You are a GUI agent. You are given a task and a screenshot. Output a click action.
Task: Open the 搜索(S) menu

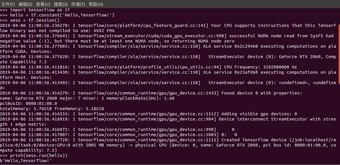coord(61,4)
